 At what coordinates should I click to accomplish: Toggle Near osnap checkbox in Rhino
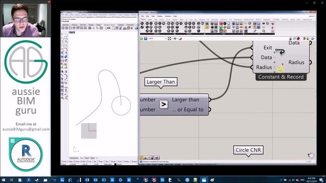(x=68, y=162)
